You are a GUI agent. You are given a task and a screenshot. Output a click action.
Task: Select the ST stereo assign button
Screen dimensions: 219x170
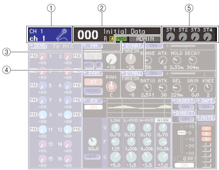coord(93,82)
